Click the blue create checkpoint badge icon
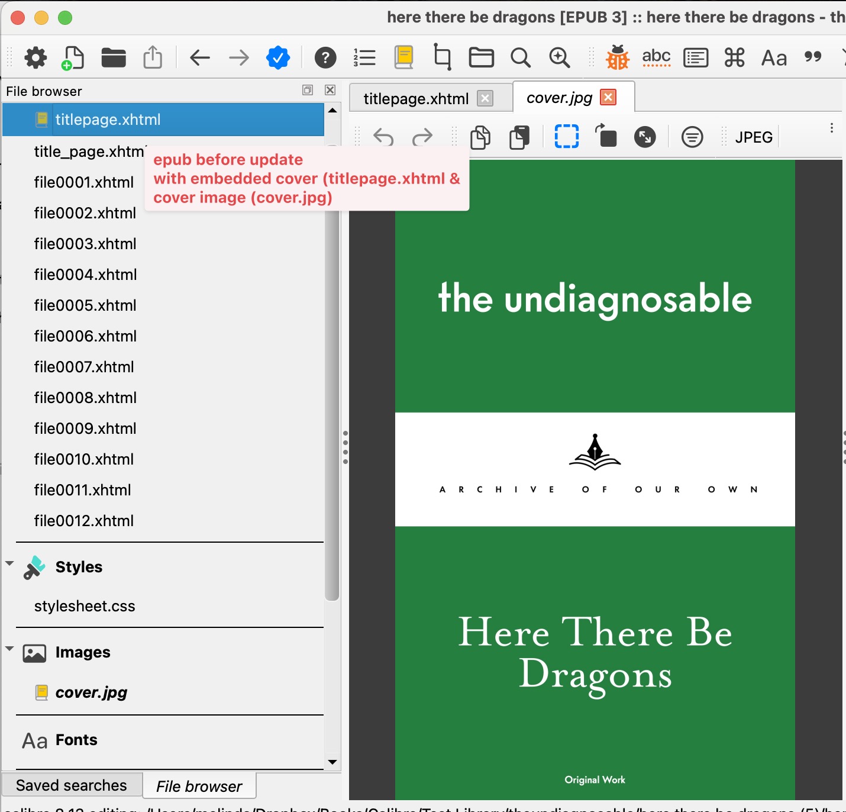The image size is (846, 812). pyautogui.click(x=277, y=57)
